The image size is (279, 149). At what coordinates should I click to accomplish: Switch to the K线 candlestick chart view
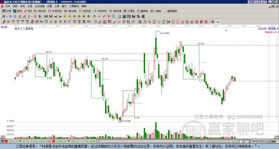tap(28, 11)
